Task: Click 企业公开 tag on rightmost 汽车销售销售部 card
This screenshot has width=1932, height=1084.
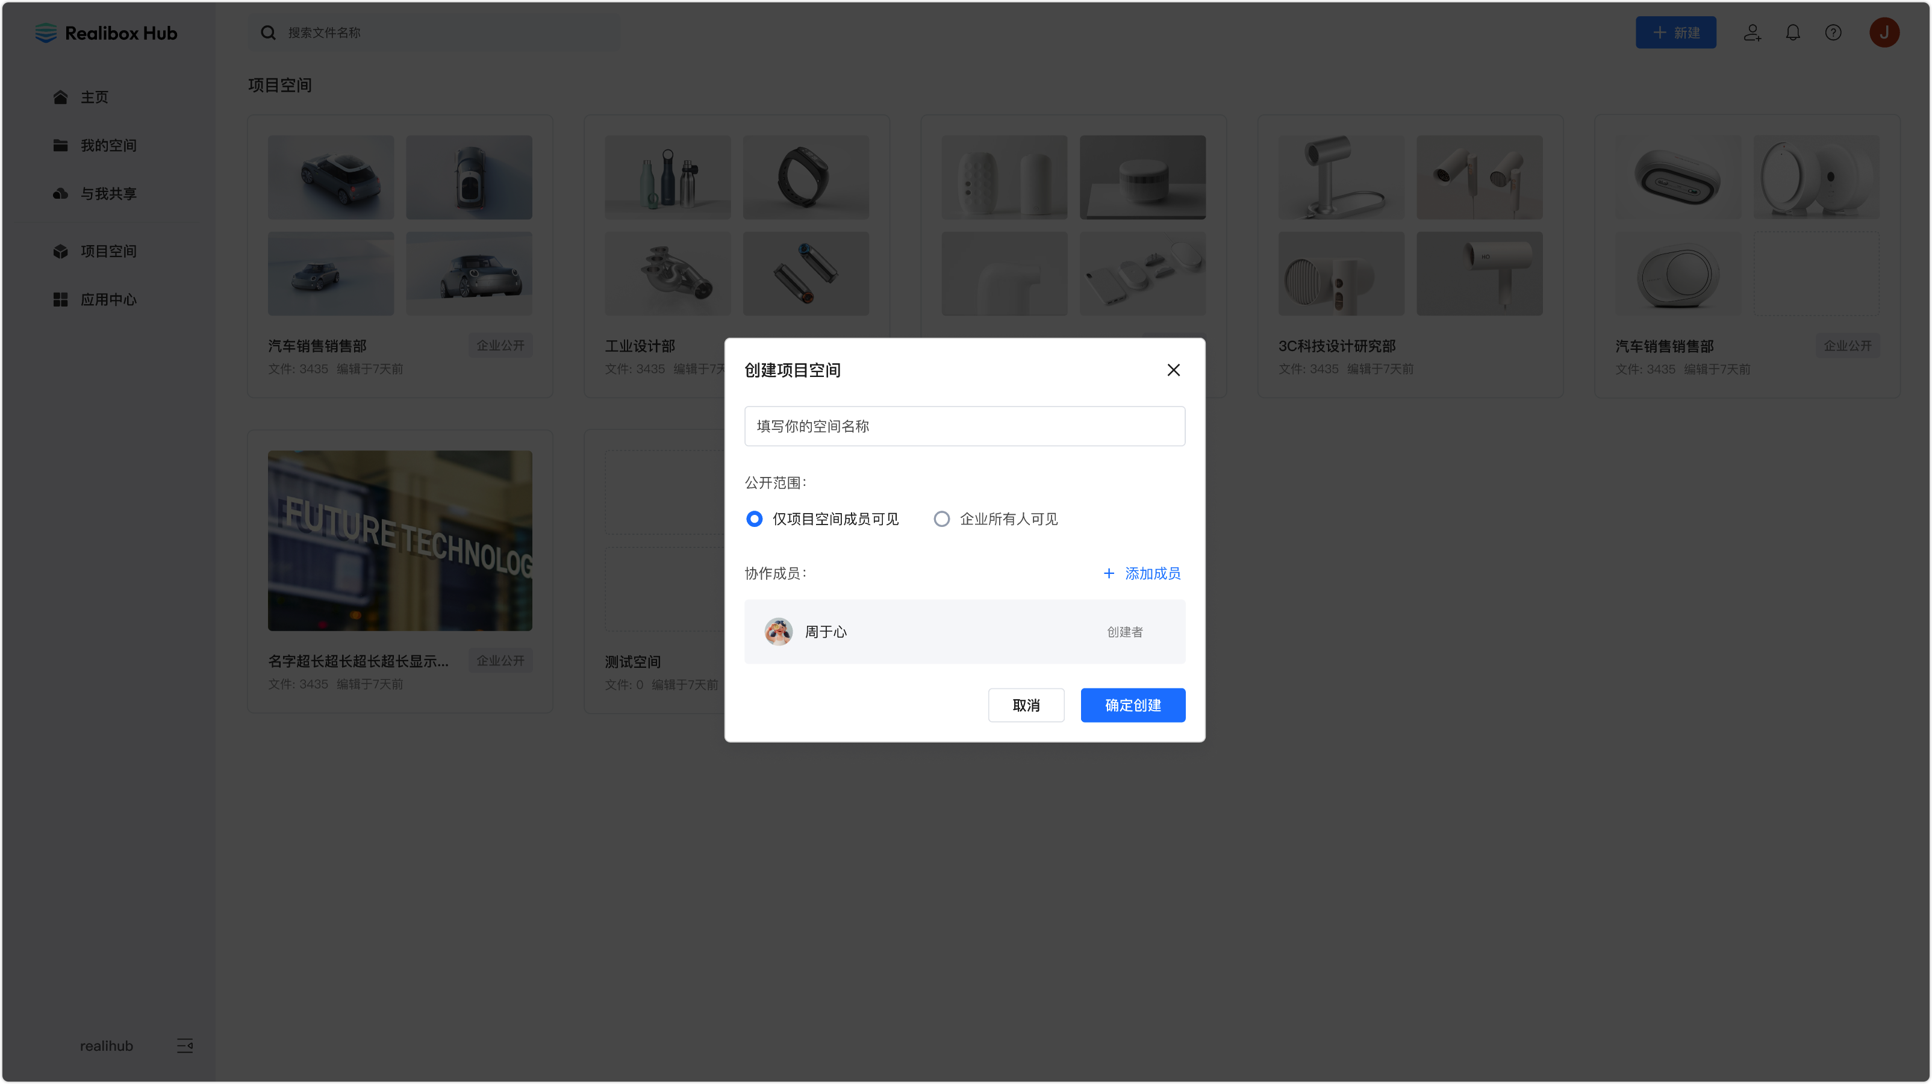Action: click(x=1847, y=346)
